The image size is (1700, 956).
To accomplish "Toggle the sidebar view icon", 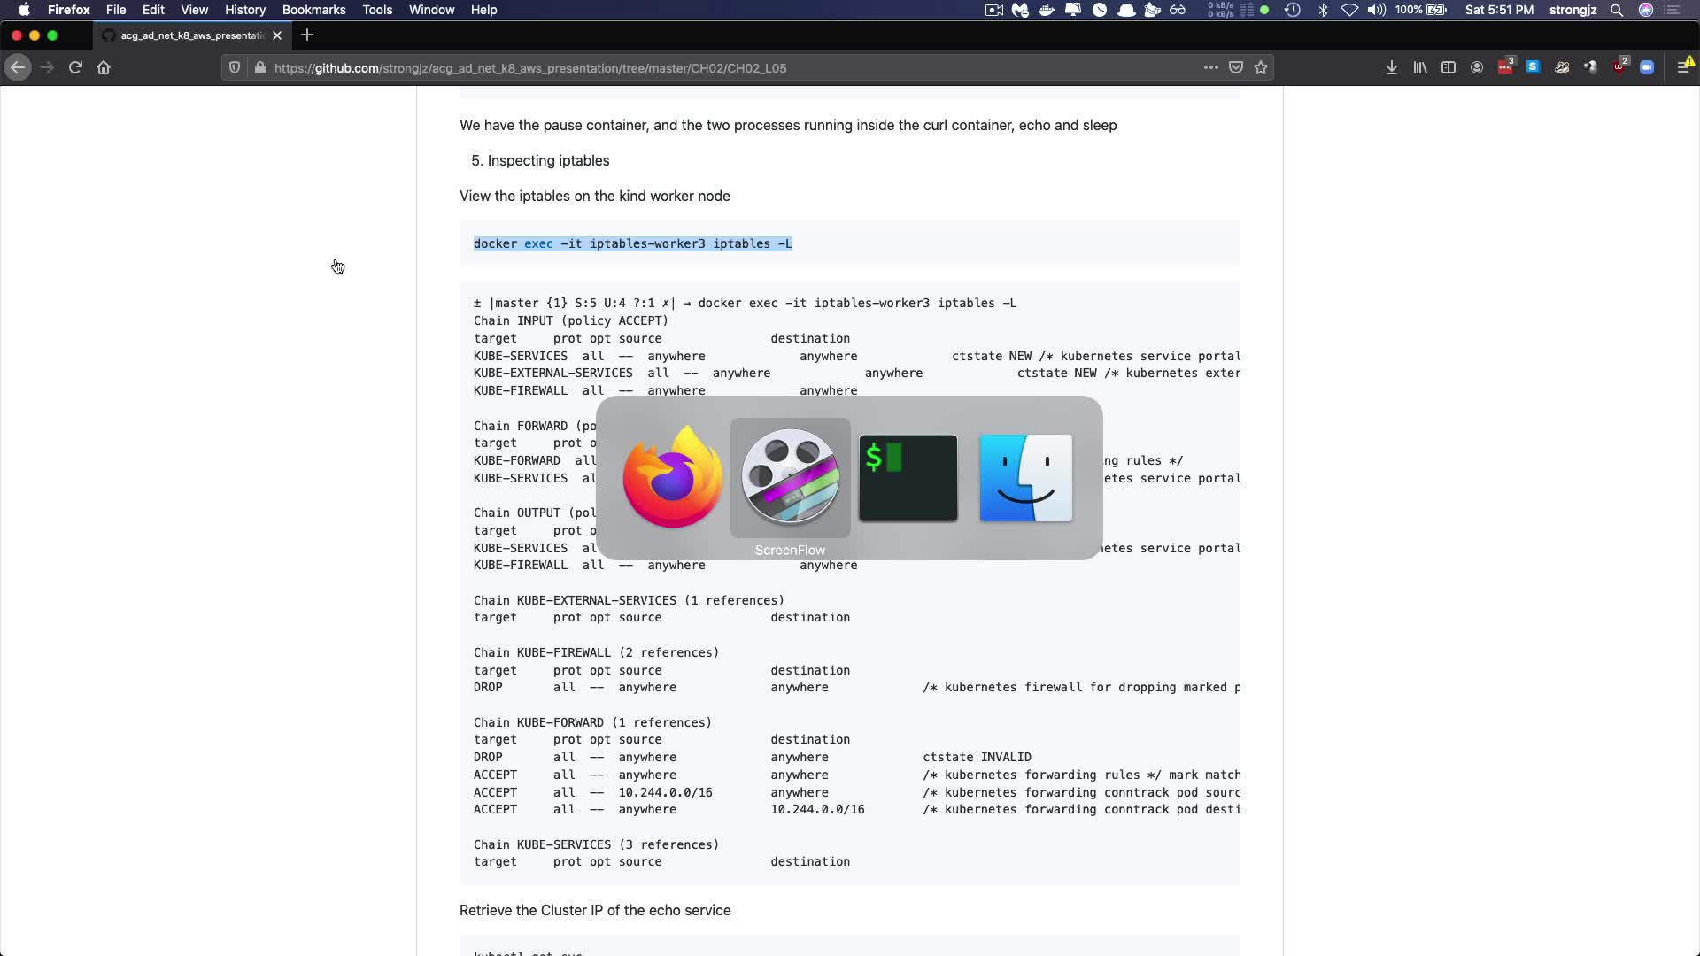I will (1448, 67).
